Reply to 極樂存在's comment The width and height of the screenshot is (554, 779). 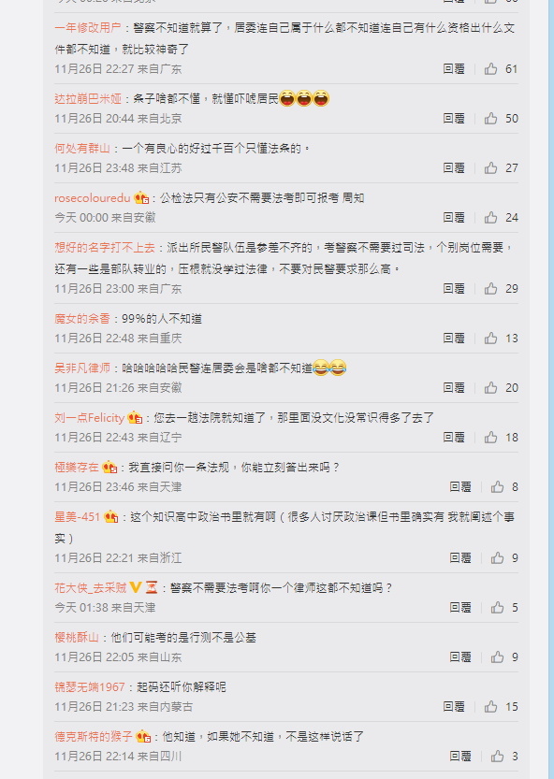(460, 487)
